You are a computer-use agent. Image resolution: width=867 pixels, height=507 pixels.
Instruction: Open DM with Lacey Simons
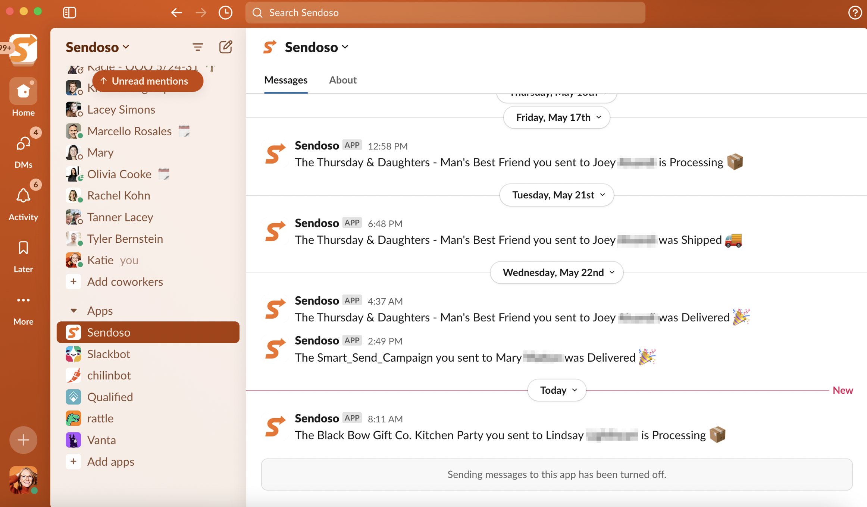(148, 110)
